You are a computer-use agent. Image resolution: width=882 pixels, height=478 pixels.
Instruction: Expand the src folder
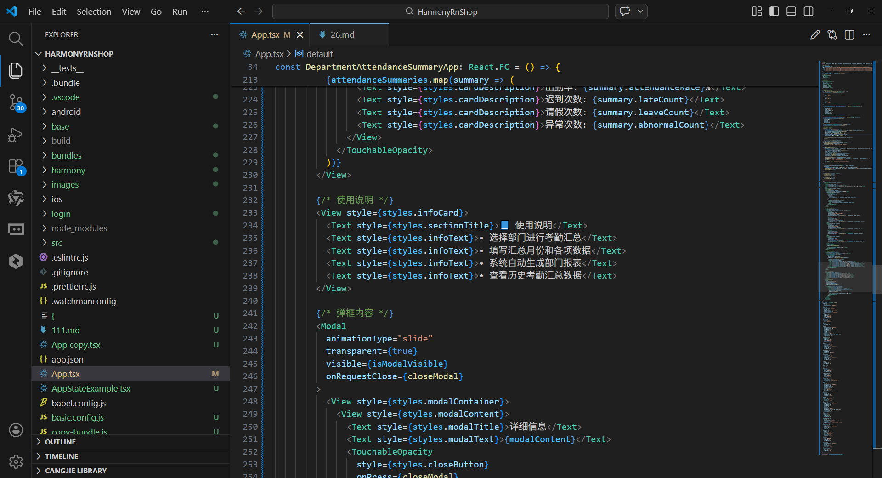click(131, 243)
